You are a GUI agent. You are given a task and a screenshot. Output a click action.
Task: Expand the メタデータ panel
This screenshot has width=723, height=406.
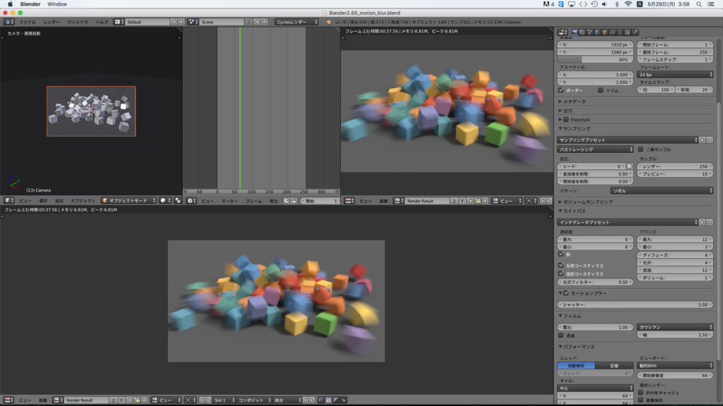pos(572,101)
